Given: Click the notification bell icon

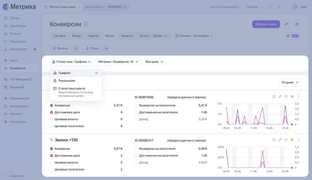Looking at the screenshot, I should tap(279, 7).
